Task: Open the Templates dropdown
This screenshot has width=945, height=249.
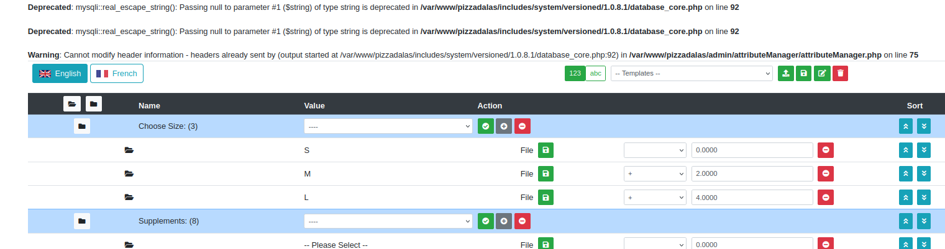Action: [692, 73]
